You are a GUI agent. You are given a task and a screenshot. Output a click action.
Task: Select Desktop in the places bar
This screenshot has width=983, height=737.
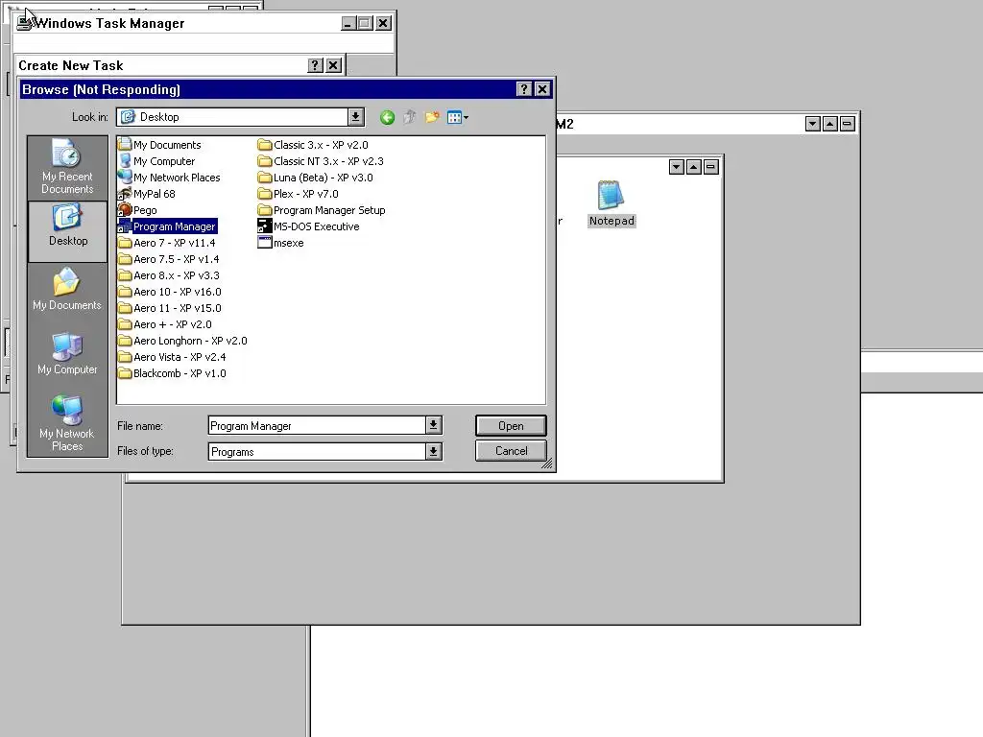(x=68, y=230)
